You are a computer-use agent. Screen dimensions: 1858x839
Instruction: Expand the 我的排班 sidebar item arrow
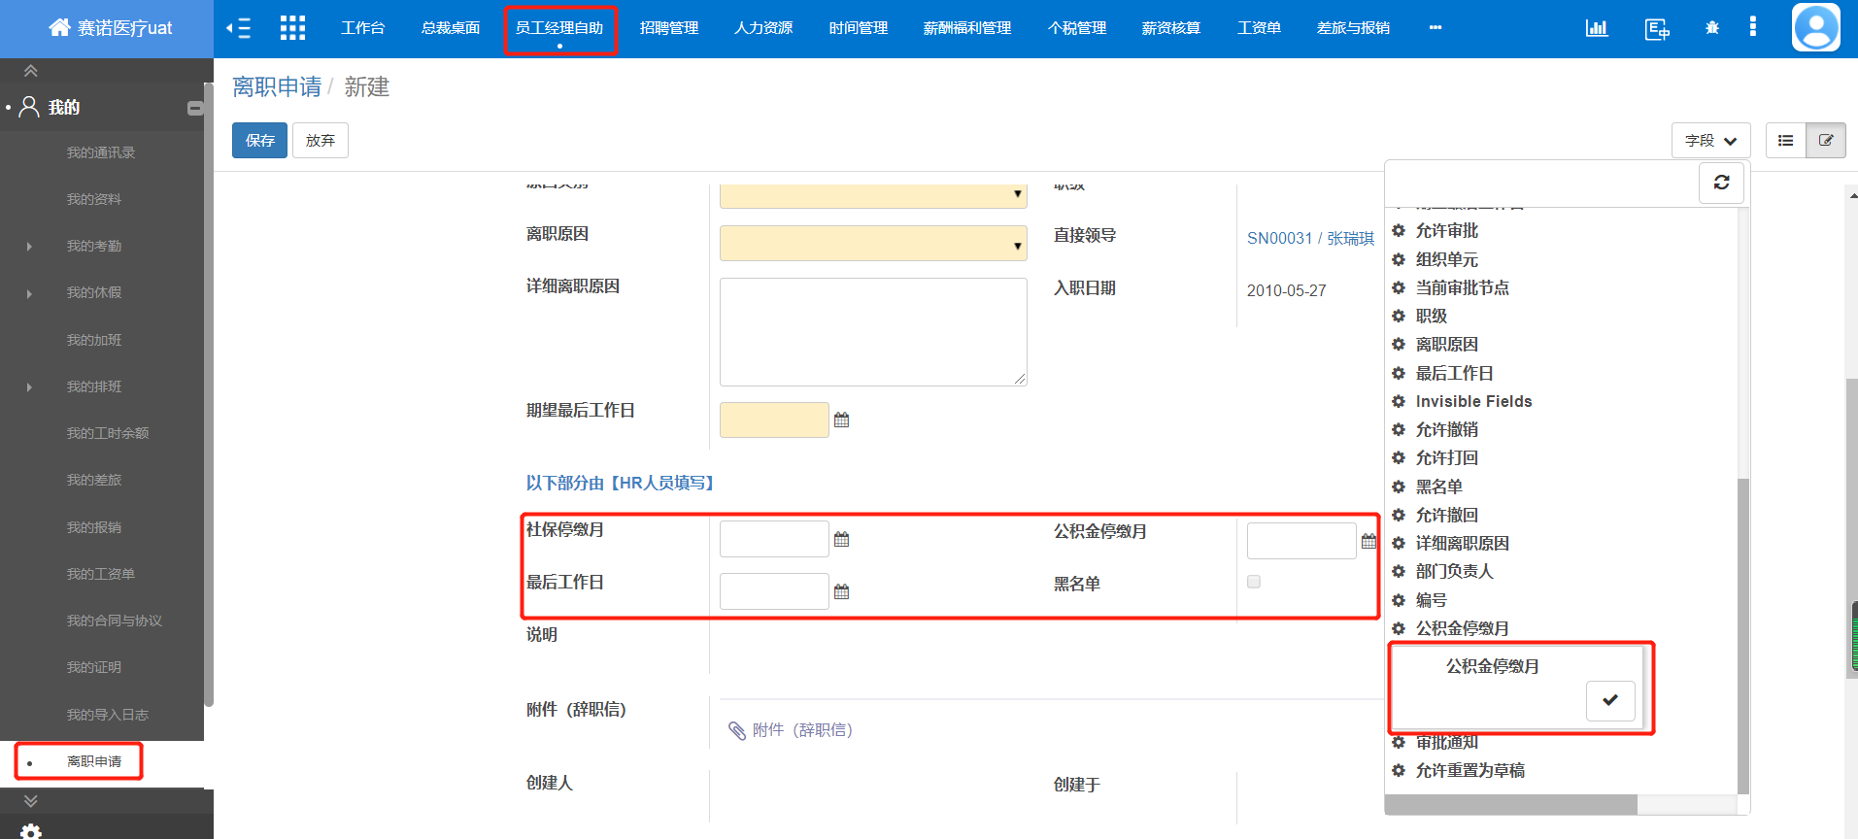coord(29,387)
